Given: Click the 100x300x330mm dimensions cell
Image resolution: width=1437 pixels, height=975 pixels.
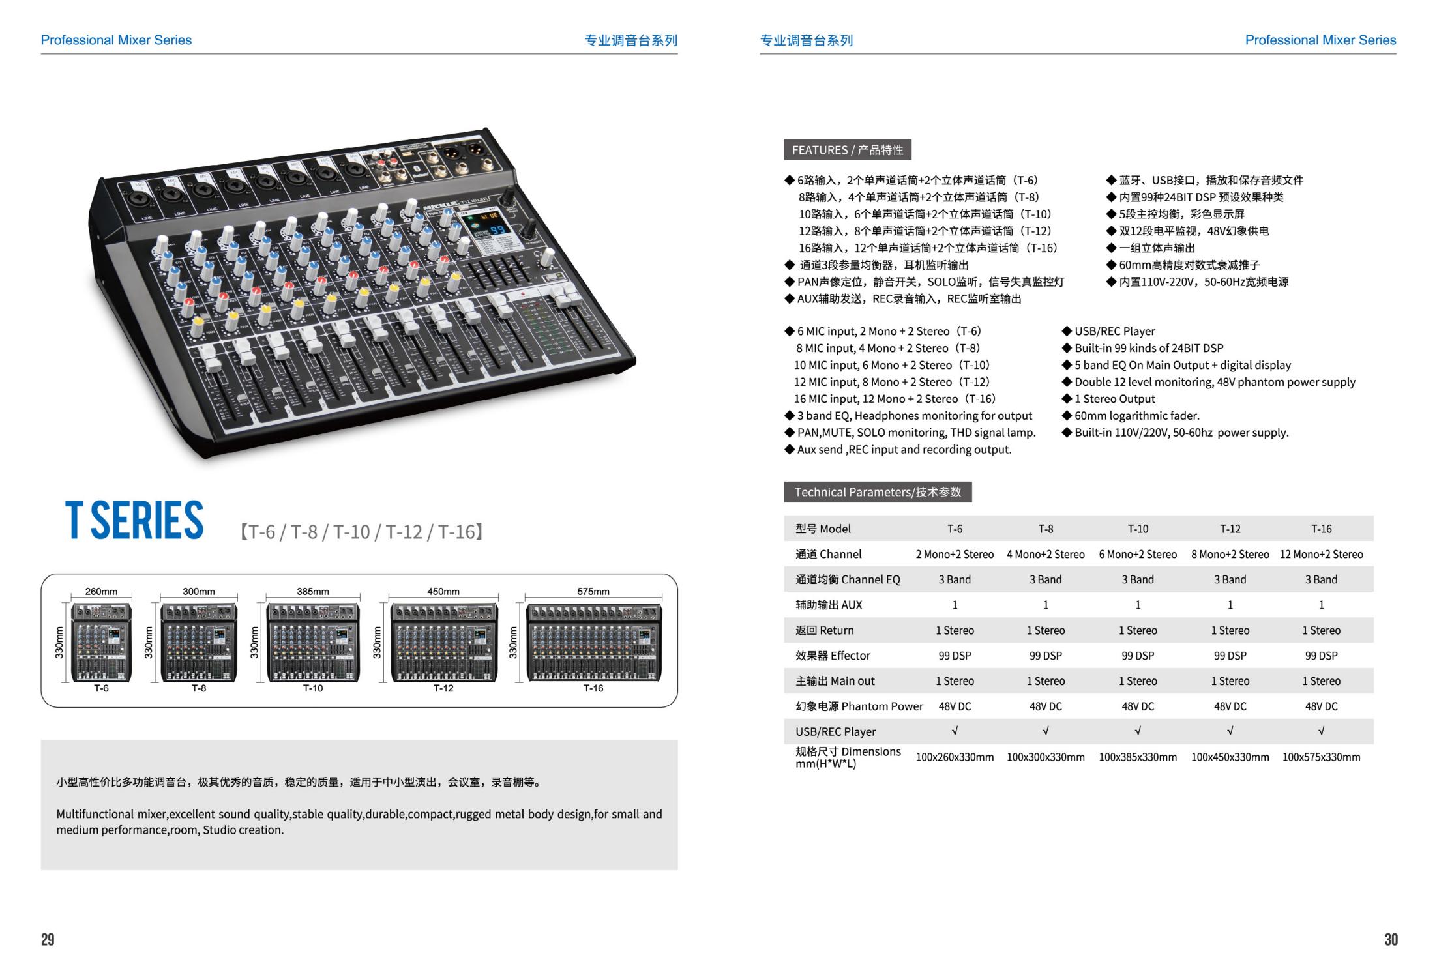Looking at the screenshot, I should point(1046,757).
